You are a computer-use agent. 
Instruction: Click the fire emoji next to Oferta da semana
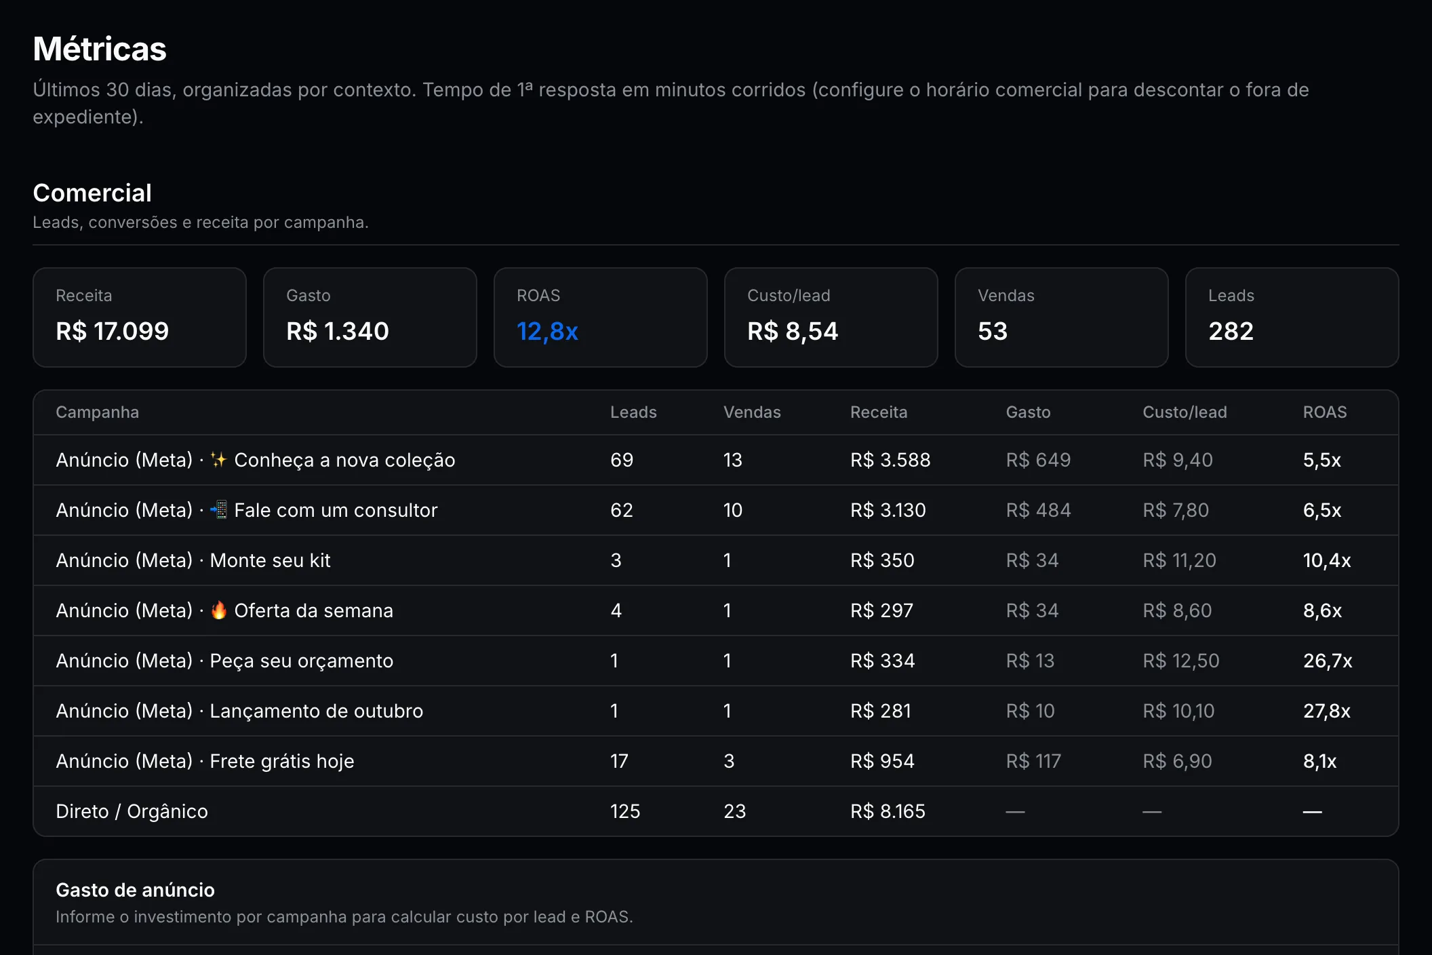(218, 610)
